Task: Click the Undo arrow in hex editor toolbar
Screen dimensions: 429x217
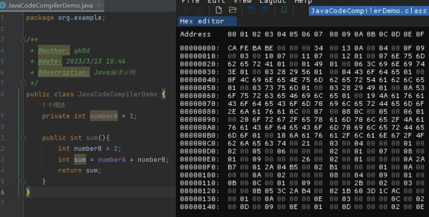Action: [x=186, y=10]
